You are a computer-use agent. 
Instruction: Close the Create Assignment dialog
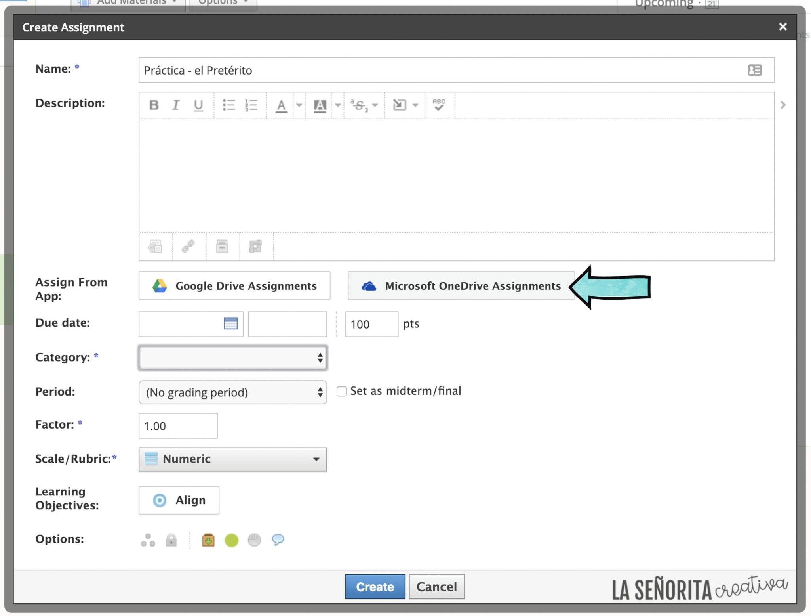782,27
